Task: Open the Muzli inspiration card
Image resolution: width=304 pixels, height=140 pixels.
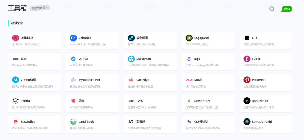Action: click(208, 82)
